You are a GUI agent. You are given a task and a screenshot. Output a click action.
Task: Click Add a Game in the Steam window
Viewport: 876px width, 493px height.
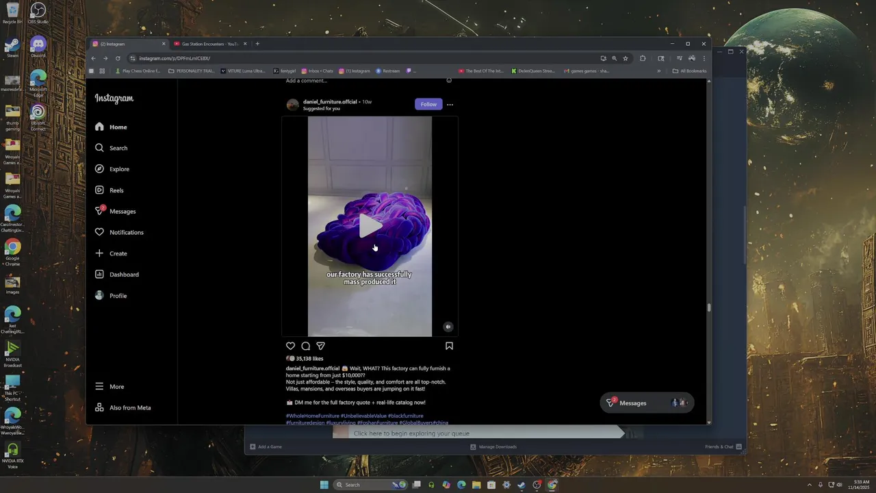click(266, 446)
